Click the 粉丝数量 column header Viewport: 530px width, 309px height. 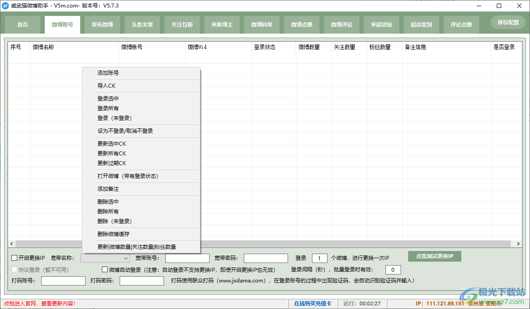pyautogui.click(x=385, y=47)
